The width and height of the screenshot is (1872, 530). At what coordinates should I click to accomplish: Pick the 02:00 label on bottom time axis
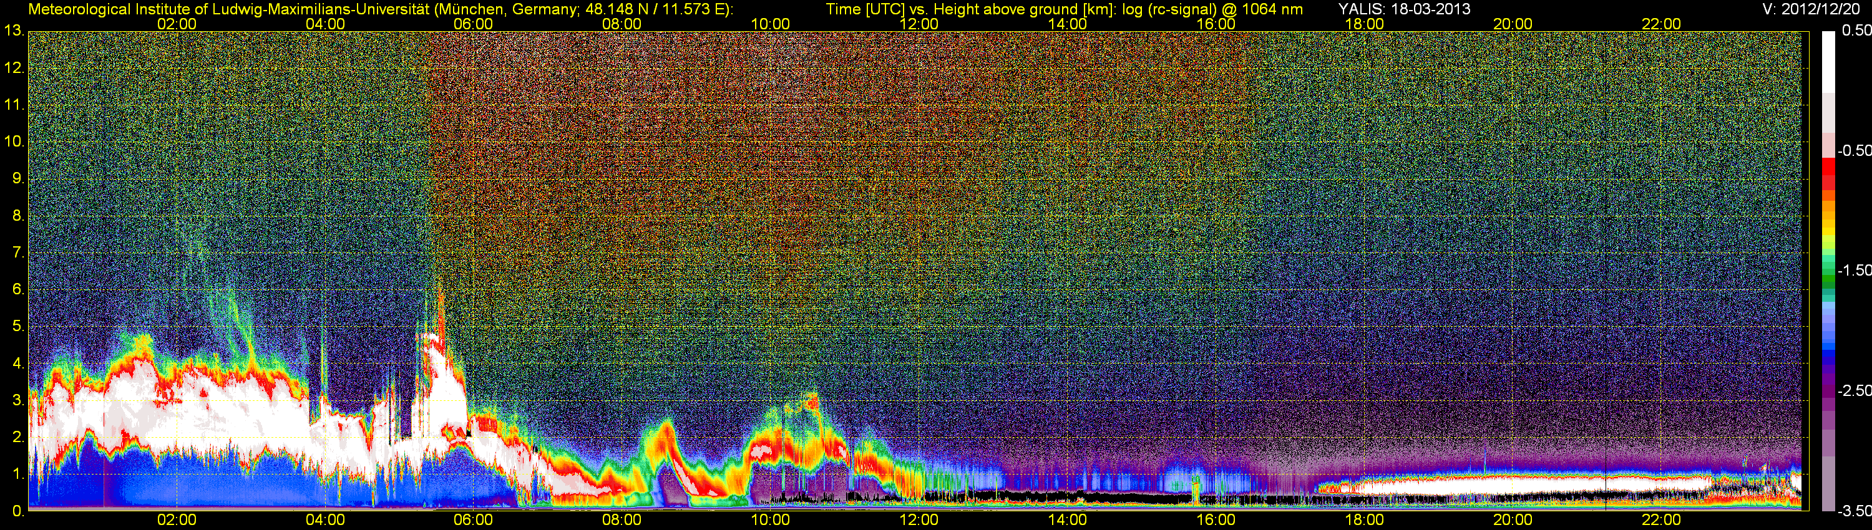click(177, 520)
